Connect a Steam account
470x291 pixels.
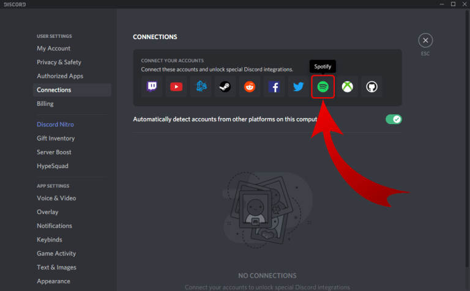pyautogui.click(x=225, y=87)
